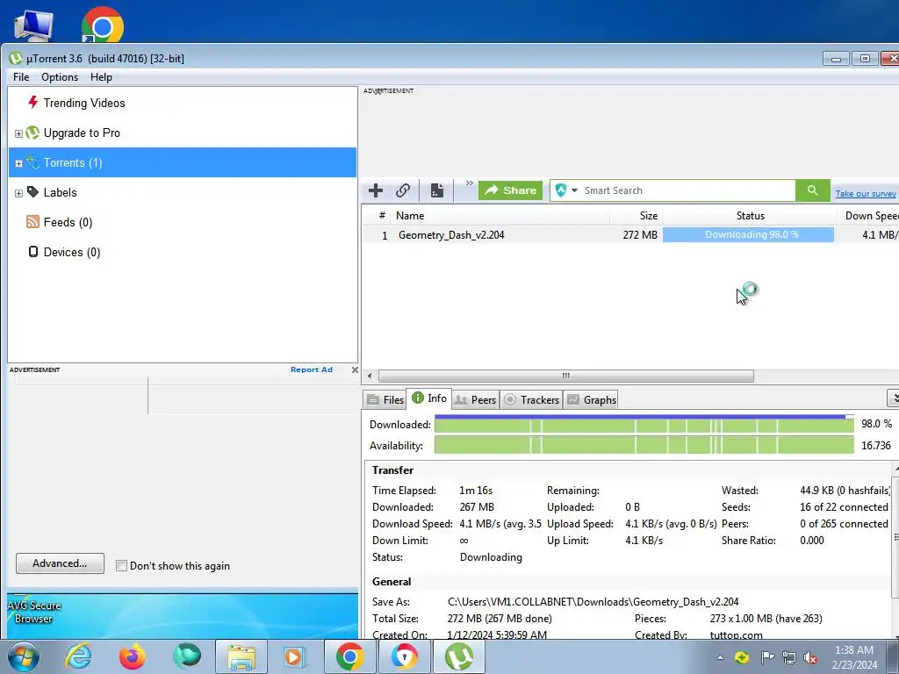
Task: Expand the Torrents (1) tree node
Action: [18, 163]
